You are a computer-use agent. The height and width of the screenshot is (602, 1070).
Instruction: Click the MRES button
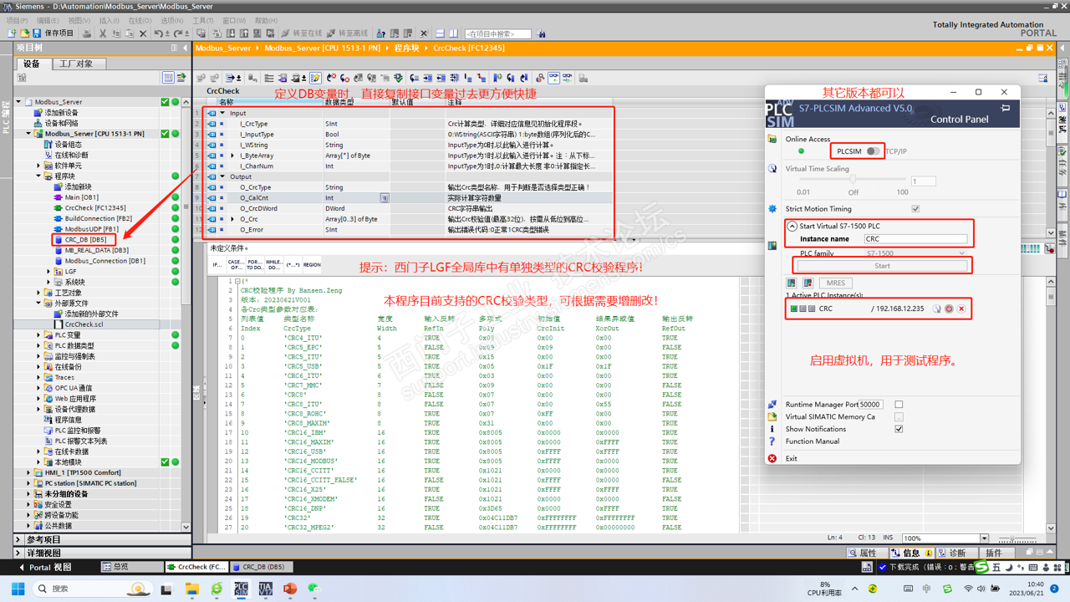tap(835, 283)
